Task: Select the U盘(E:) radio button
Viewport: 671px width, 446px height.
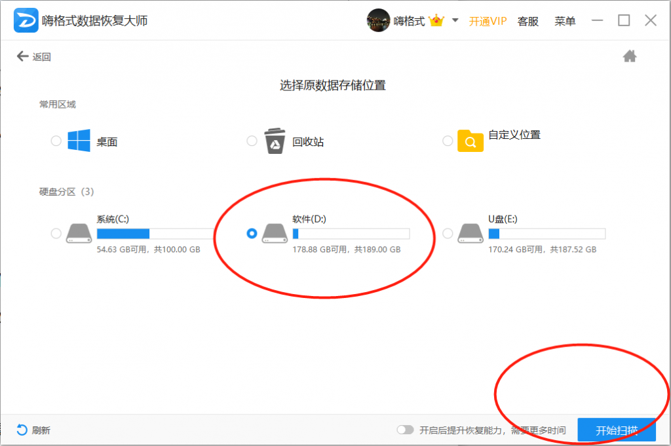Action: [x=448, y=233]
